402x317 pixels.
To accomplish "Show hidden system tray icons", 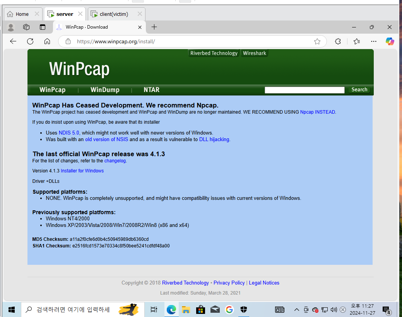I will (297, 310).
